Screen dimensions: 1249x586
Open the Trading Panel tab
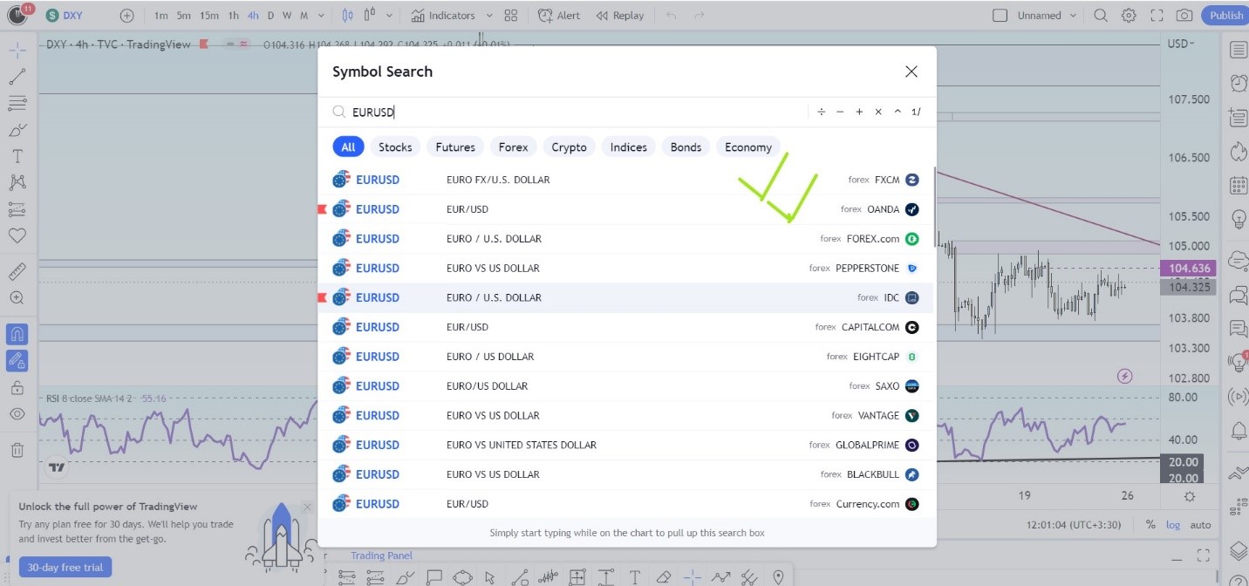click(382, 555)
